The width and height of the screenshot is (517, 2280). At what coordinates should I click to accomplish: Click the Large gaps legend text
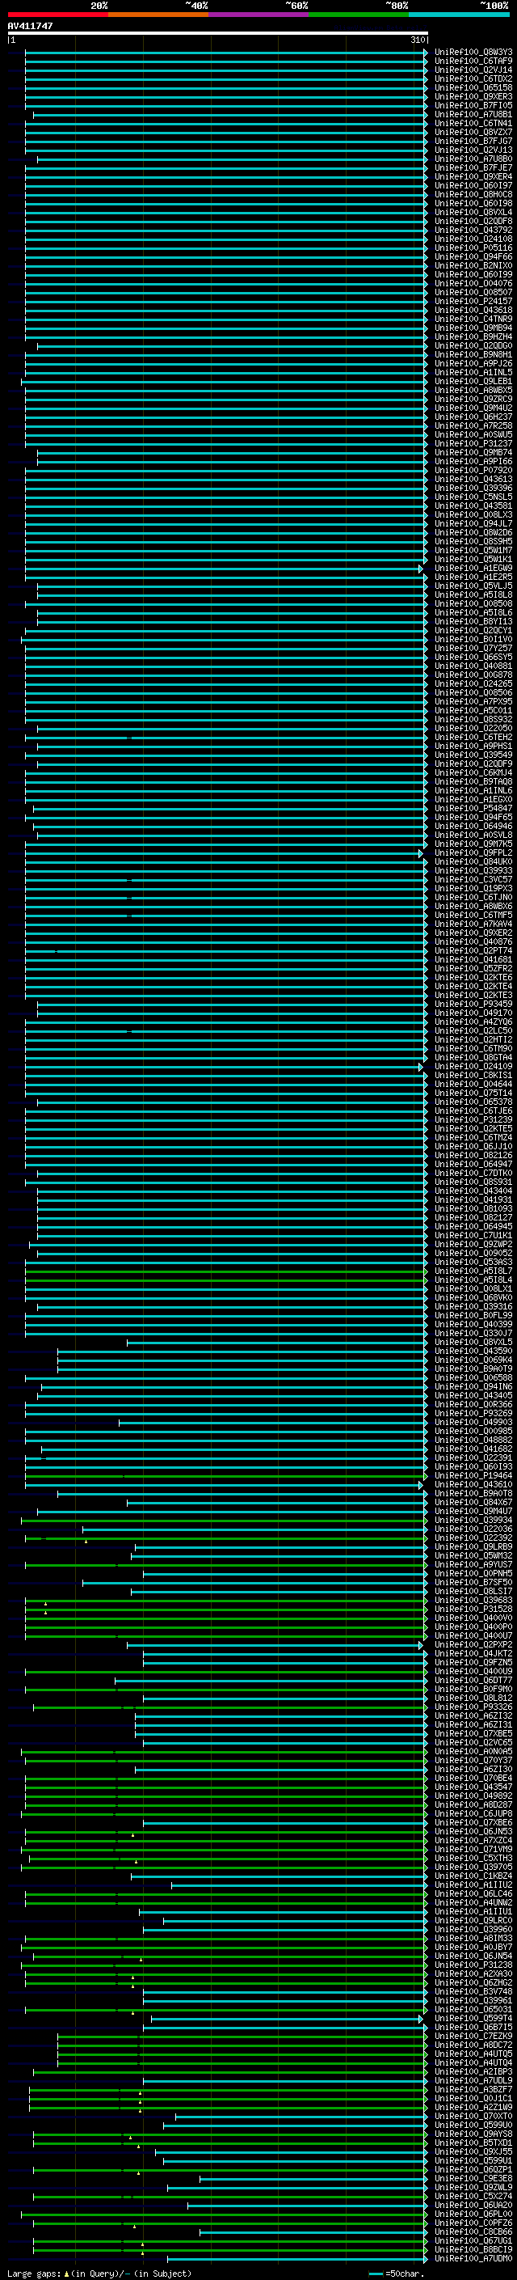click(x=100, y=2274)
